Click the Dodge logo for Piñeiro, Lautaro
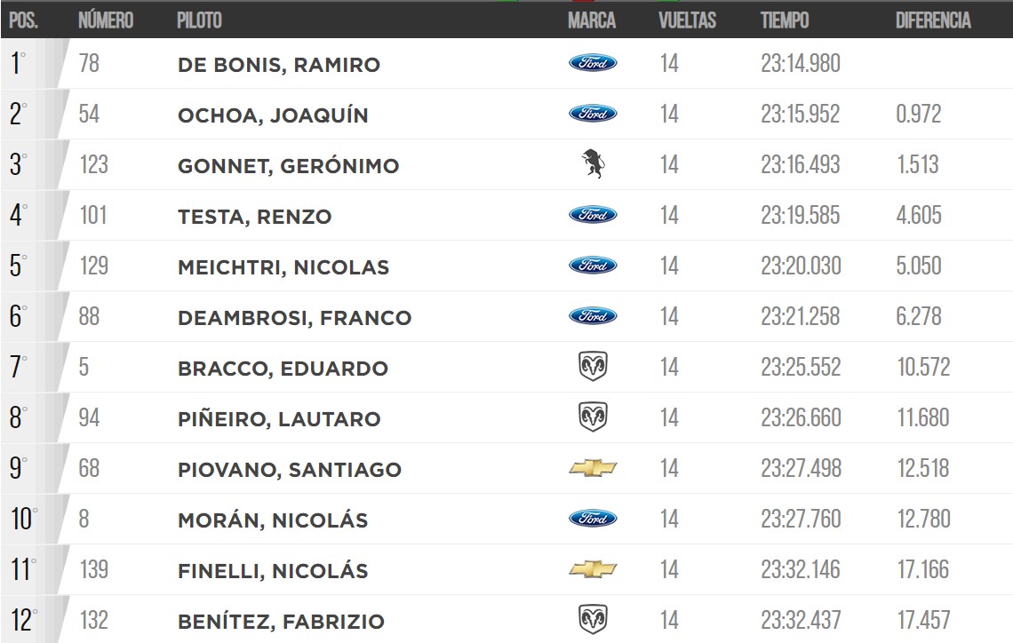The width and height of the screenshot is (1013, 643). [593, 417]
